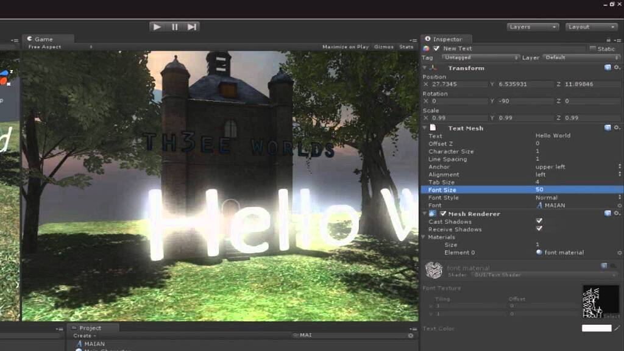Collapse the Materials foldout
Image resolution: width=624 pixels, height=351 pixels.
[423, 237]
